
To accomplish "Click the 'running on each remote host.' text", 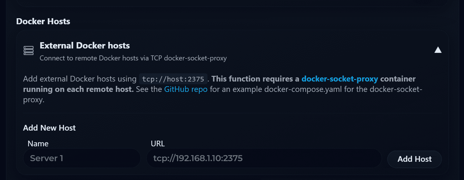I will pos(78,89).
